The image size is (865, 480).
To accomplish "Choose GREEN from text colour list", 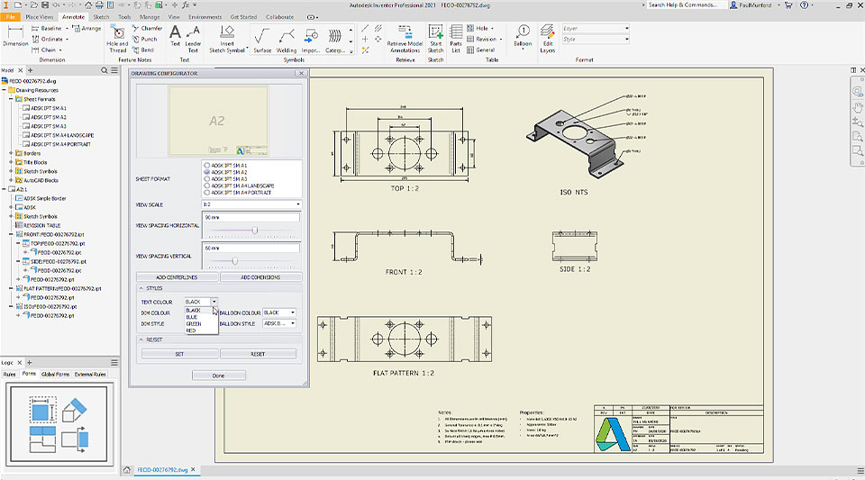I will click(194, 323).
